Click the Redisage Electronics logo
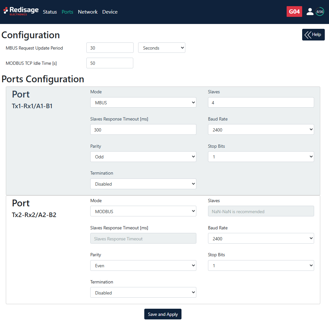The height and width of the screenshot is (322, 329). click(x=21, y=11)
